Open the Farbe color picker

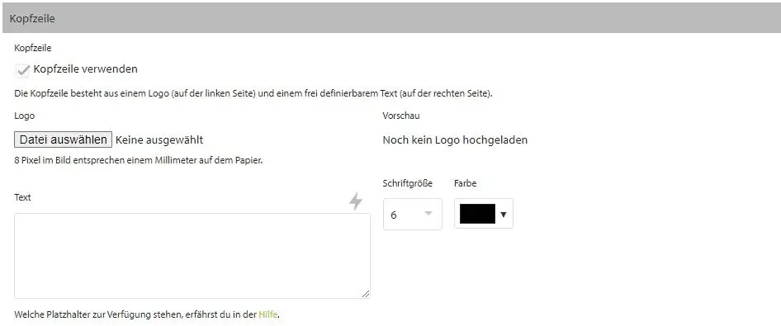(x=484, y=214)
